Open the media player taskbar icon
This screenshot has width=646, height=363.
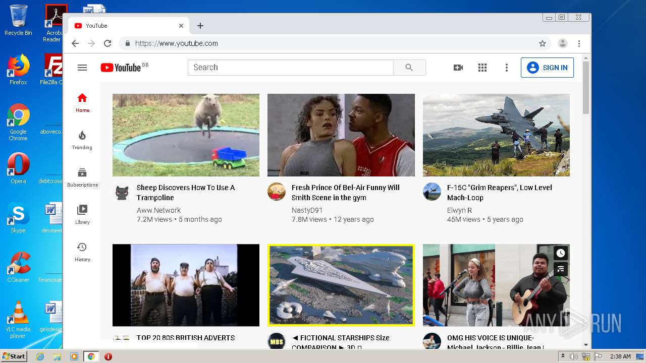pyautogui.click(x=74, y=356)
